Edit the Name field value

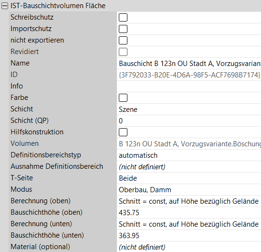pyautogui.click(x=189, y=64)
